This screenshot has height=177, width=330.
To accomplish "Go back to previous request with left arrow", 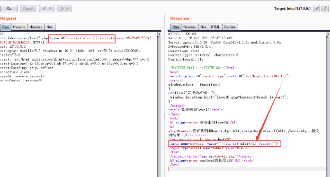I will point(44,9).
